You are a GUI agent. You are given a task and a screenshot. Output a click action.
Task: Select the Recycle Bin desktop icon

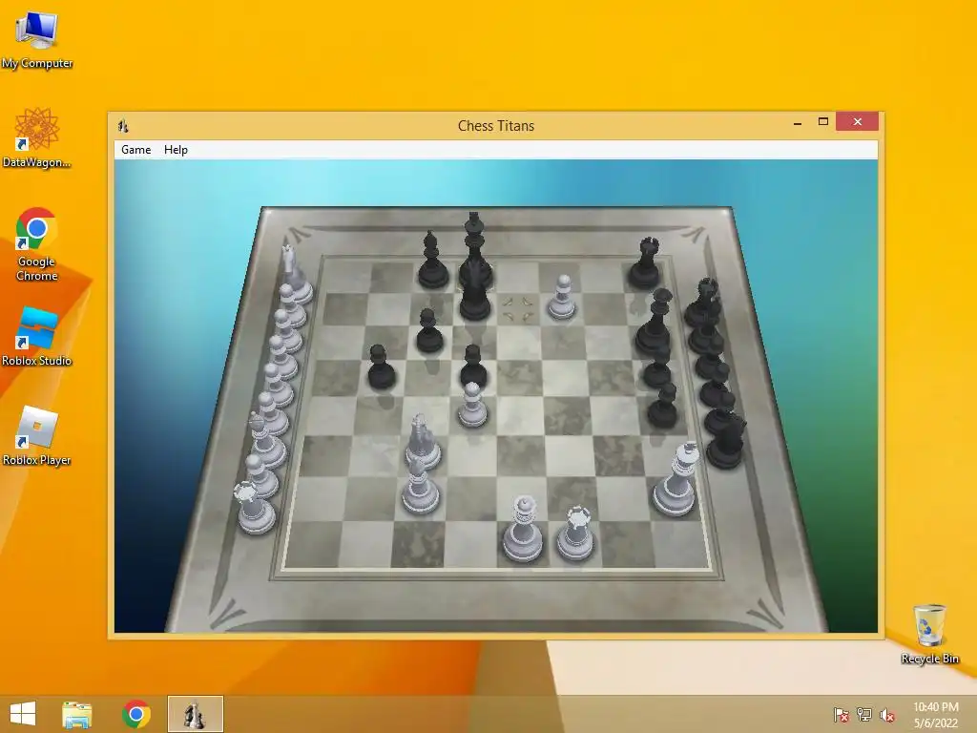click(929, 634)
